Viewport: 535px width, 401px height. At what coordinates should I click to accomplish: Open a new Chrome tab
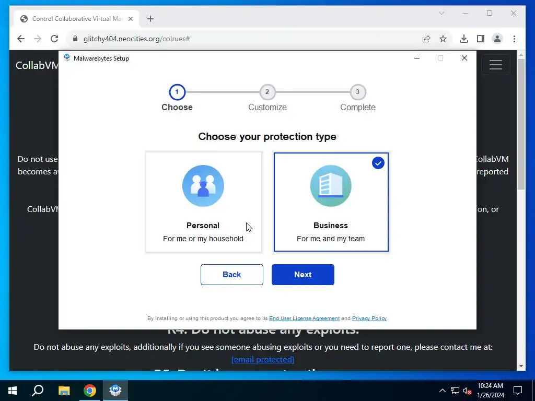point(150,19)
